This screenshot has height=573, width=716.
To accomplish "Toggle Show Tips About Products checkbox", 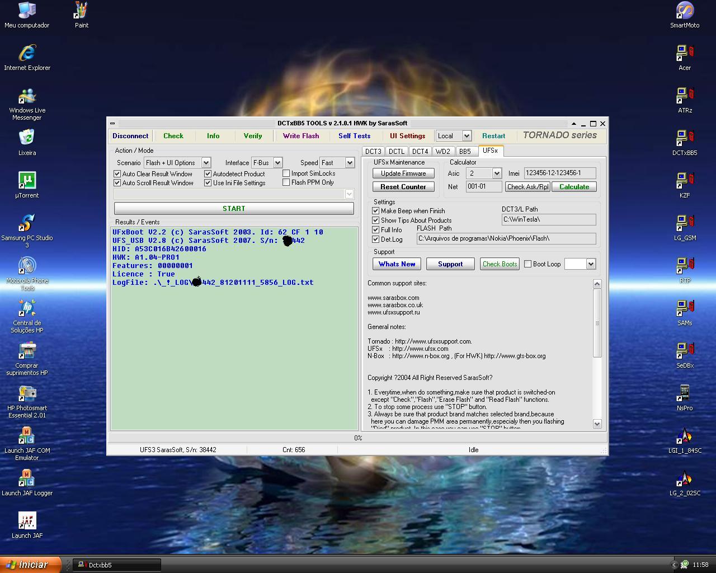I will tap(376, 220).
